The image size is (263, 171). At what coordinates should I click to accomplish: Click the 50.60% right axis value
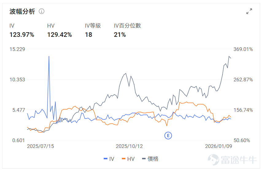(242, 140)
